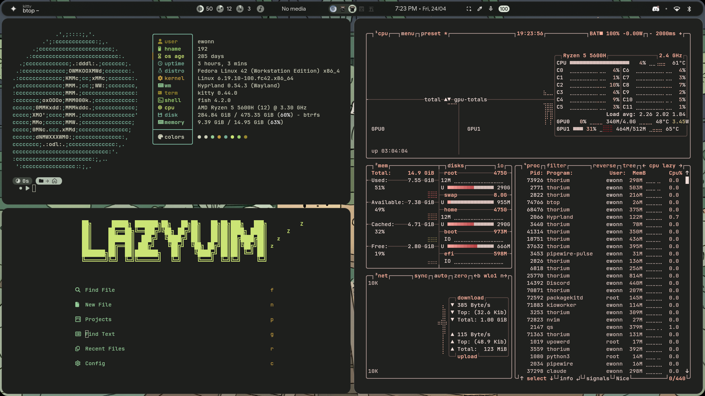This screenshot has width=705, height=396.
Task: Select next network interface with n arrow
Action: tap(503, 276)
